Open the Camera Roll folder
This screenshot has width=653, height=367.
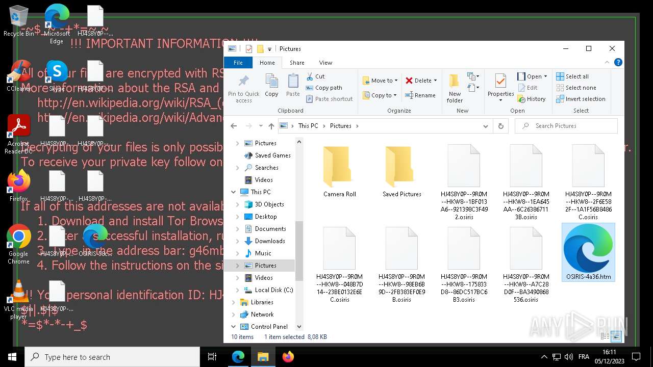[340, 171]
